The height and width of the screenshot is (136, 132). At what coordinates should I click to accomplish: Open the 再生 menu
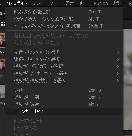84,4
